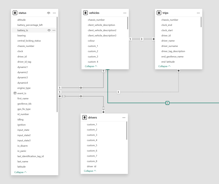Collapse the vehicles table field list

91,66
